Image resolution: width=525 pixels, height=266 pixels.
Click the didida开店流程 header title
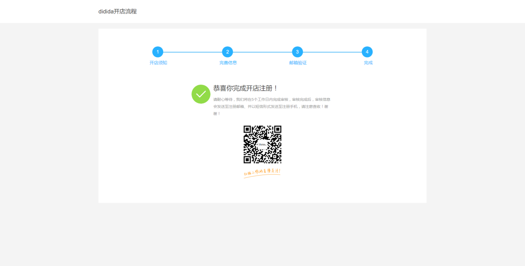coord(117,12)
